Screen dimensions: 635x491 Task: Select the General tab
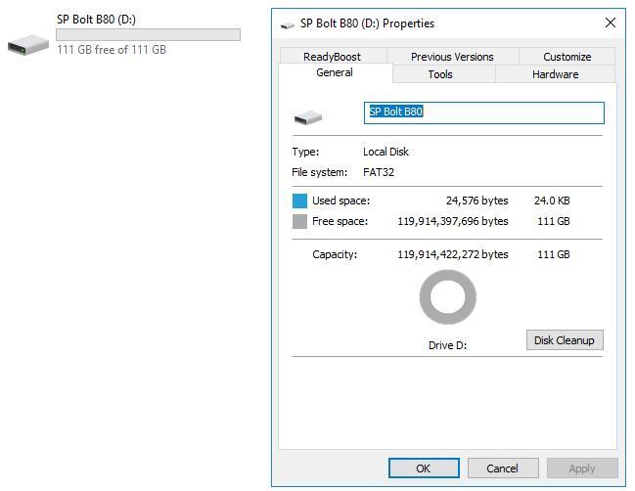tap(335, 73)
